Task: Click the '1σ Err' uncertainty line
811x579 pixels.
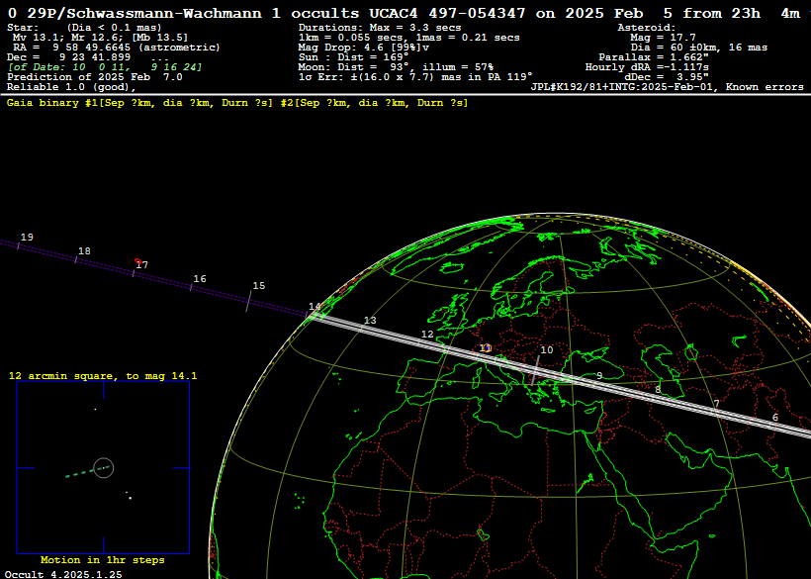Action: tap(415, 77)
